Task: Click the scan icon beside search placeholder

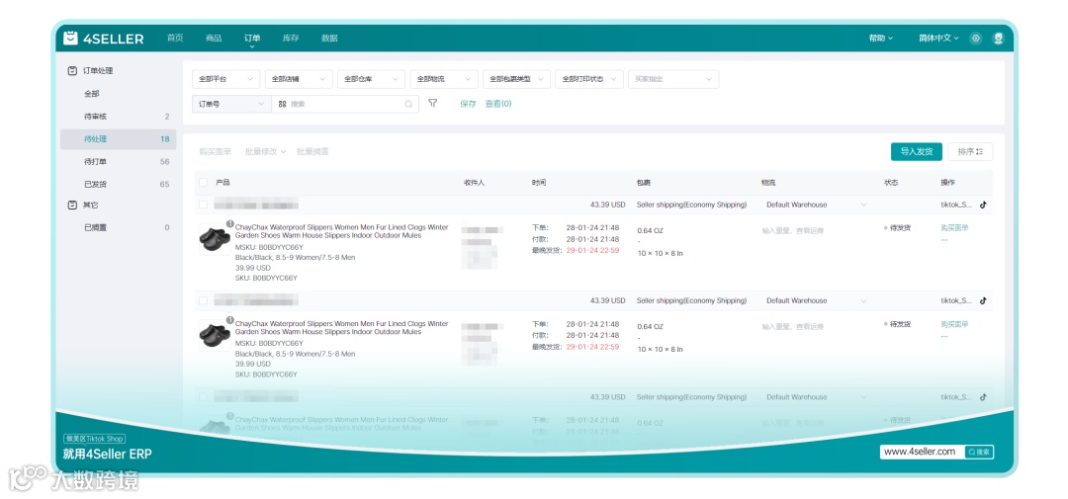Action: click(282, 104)
